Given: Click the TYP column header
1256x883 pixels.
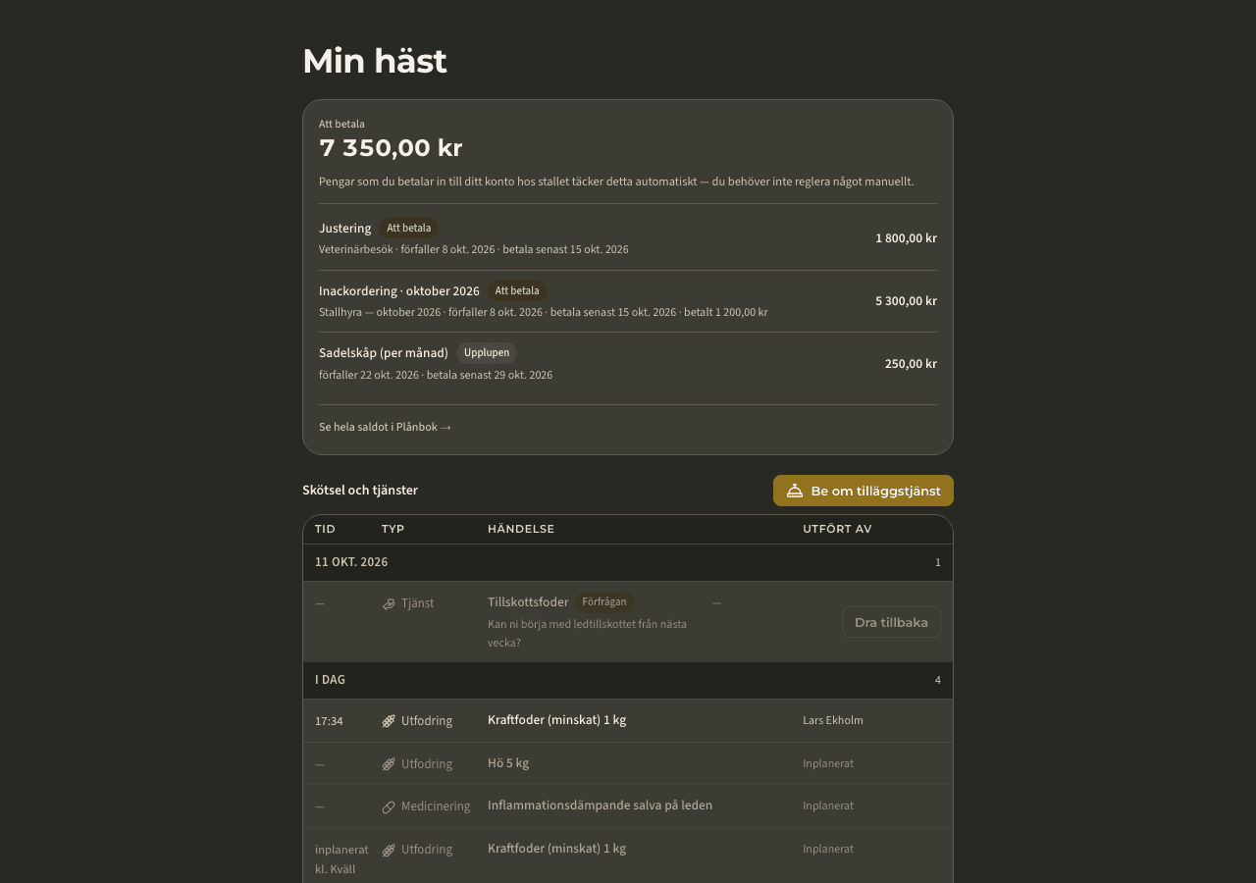Looking at the screenshot, I should pos(392,529).
